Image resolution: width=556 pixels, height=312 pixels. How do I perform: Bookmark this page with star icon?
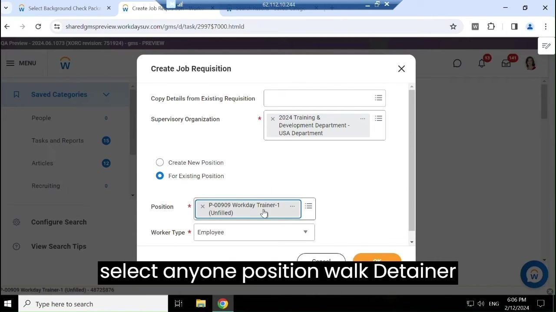[x=453, y=26]
